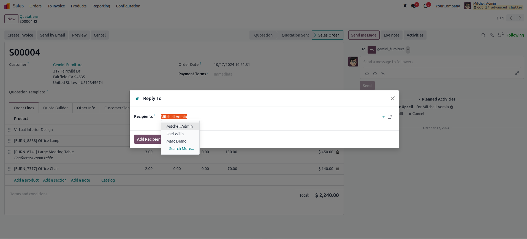Image resolution: width=527 pixels, height=239 pixels.
Task: Open the full composer expand icon
Action: [517, 73]
